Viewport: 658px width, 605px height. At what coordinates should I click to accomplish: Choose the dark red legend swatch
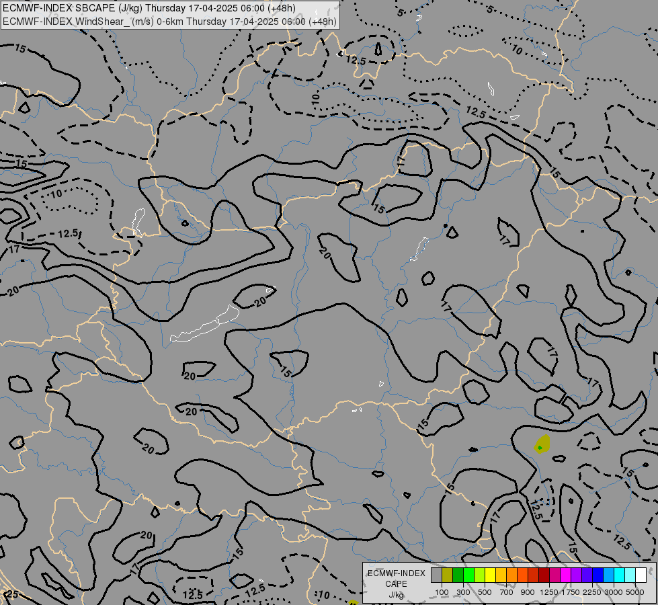(x=544, y=575)
